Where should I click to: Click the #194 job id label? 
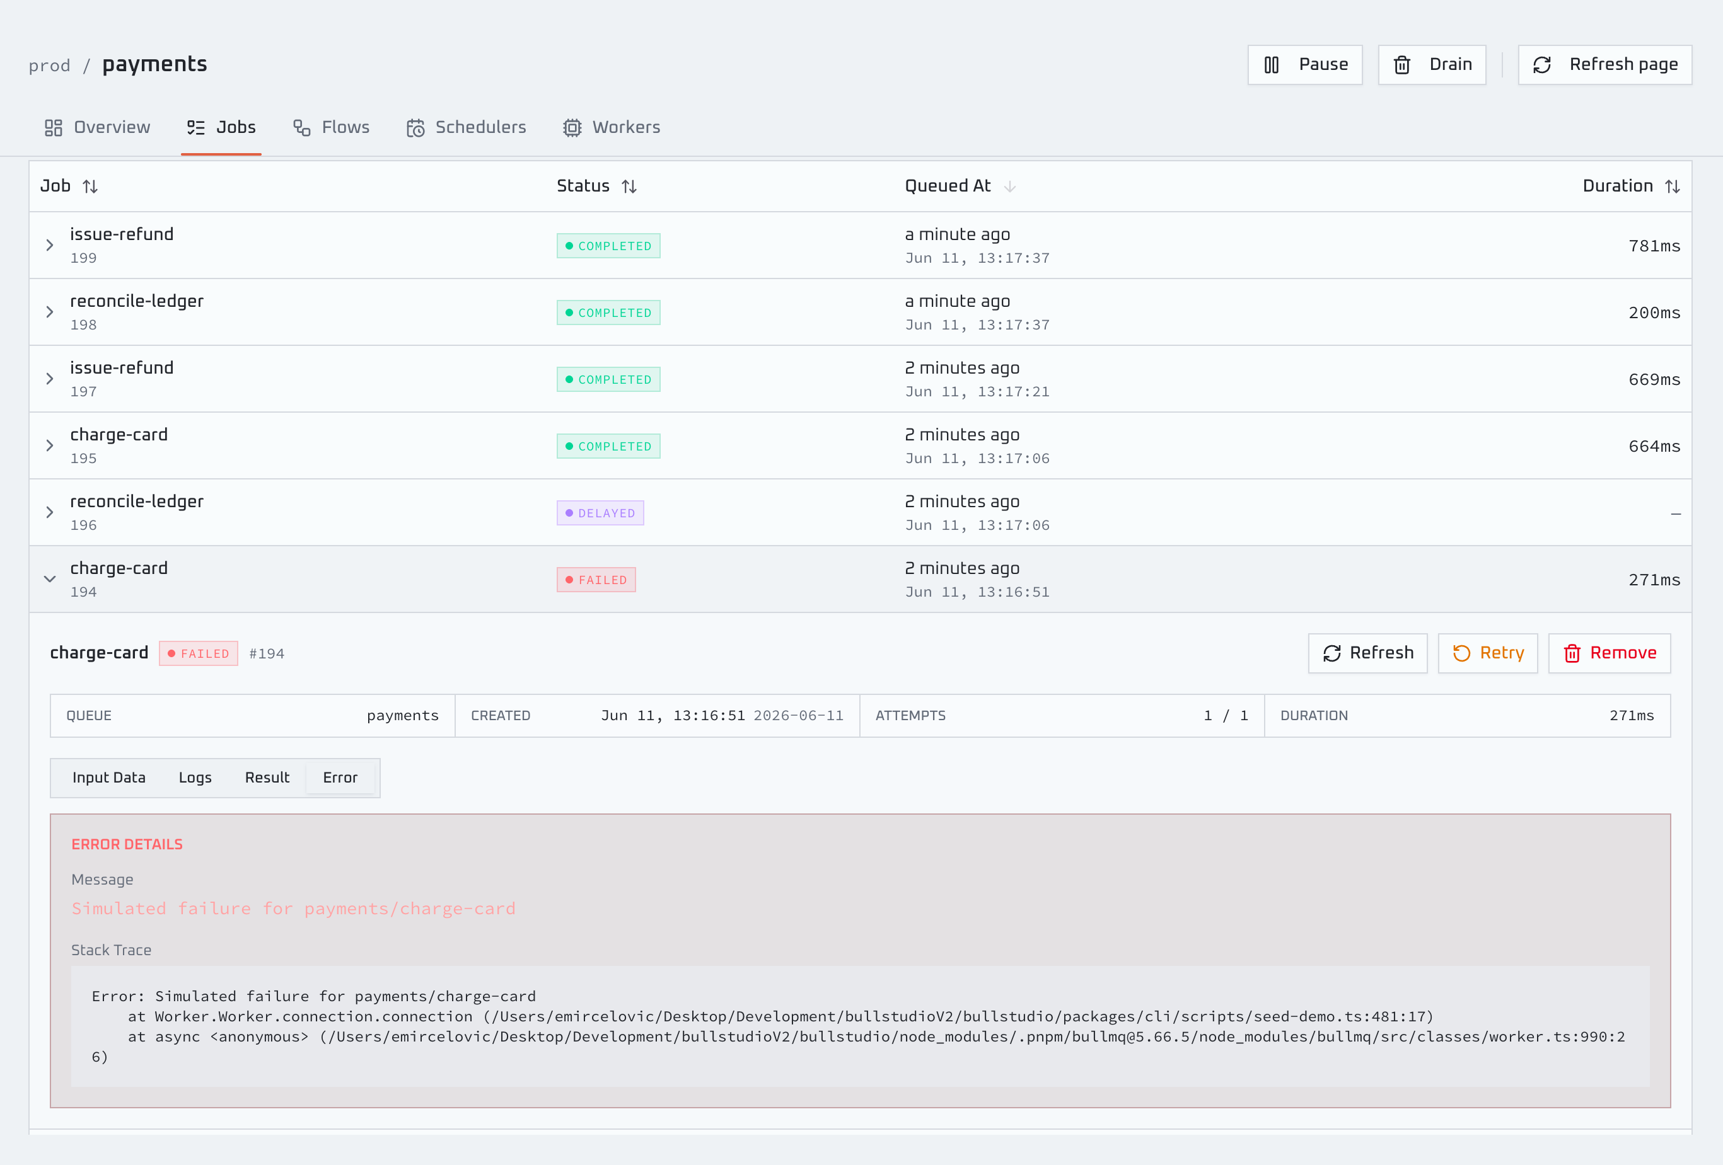pos(267,653)
